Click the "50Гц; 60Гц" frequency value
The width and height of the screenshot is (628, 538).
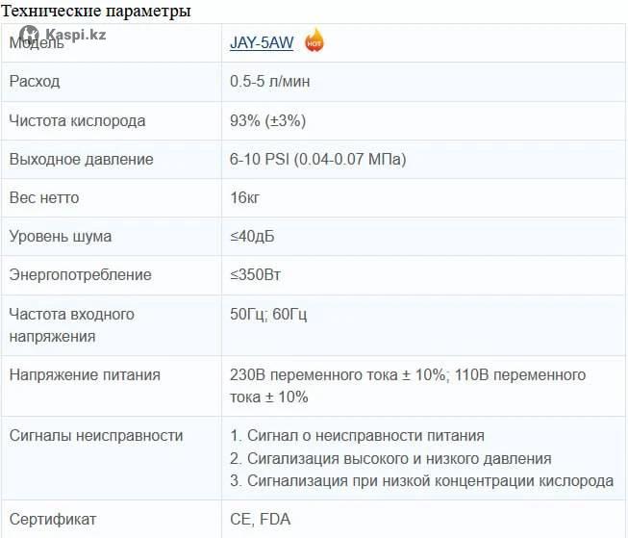click(268, 314)
